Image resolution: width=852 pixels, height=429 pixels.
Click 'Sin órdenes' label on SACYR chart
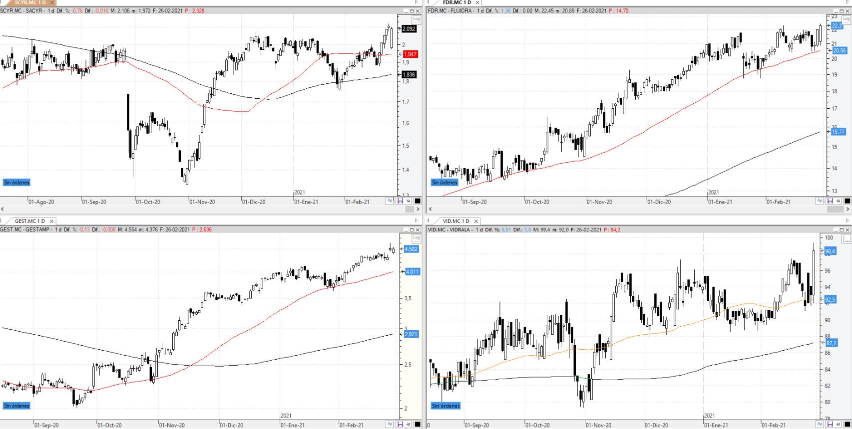[16, 183]
